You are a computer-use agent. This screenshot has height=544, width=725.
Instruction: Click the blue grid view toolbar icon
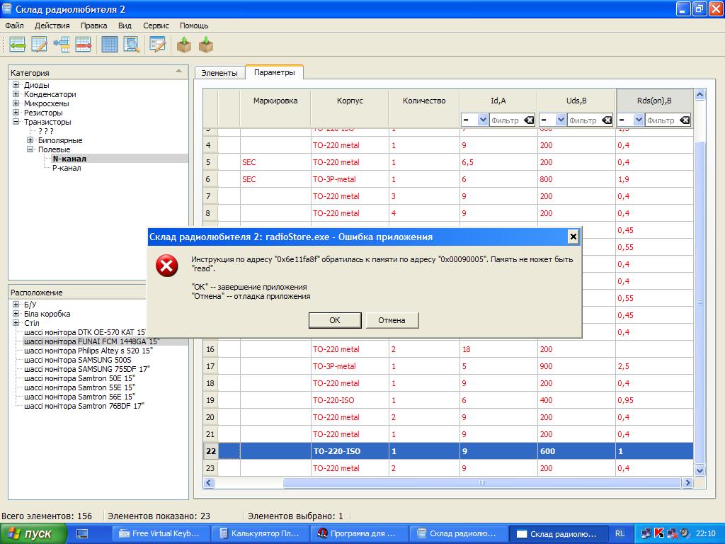(110, 45)
